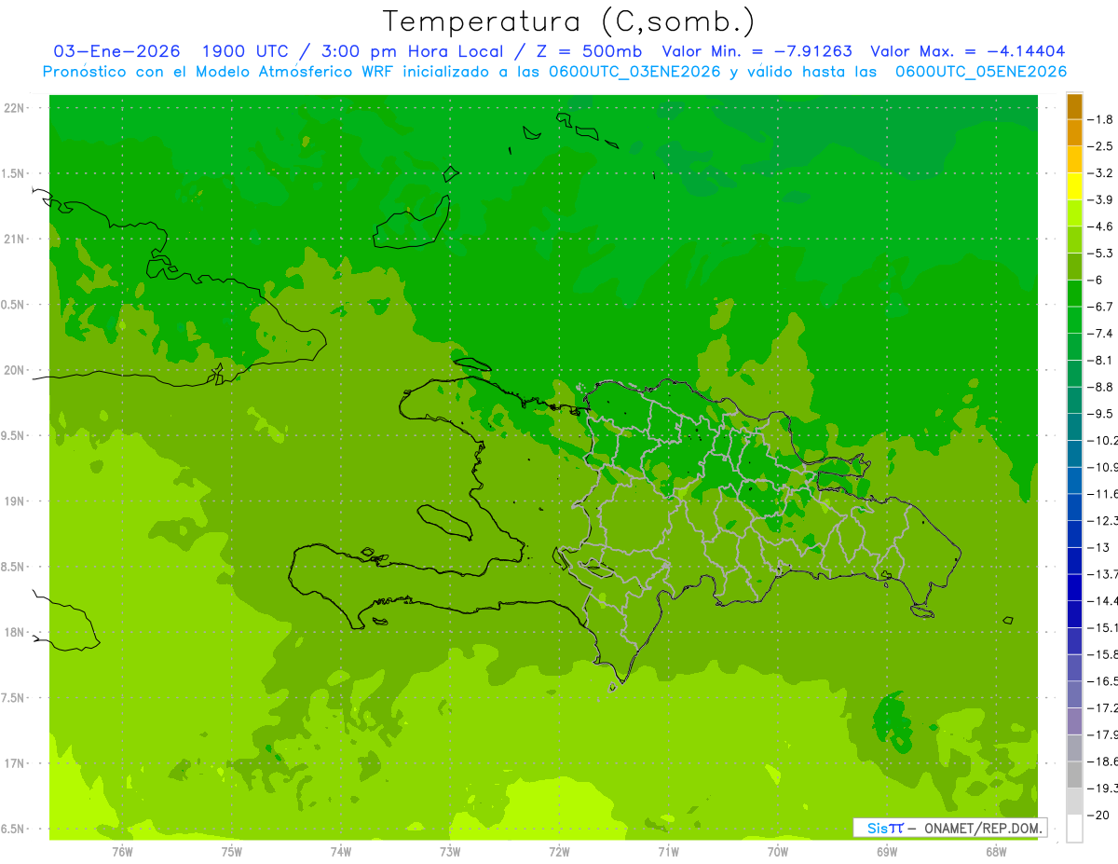1118x864 pixels.
Task: Click the '-4.6' legend value
Action: click(1100, 226)
